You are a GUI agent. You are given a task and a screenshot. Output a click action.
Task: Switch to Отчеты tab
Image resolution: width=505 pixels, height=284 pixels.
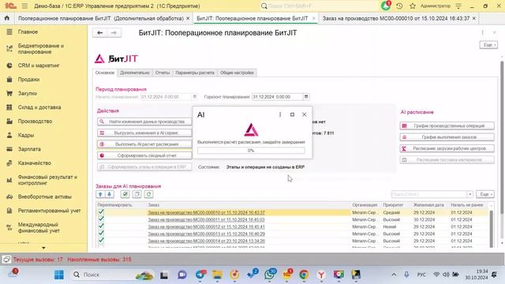[163, 73]
